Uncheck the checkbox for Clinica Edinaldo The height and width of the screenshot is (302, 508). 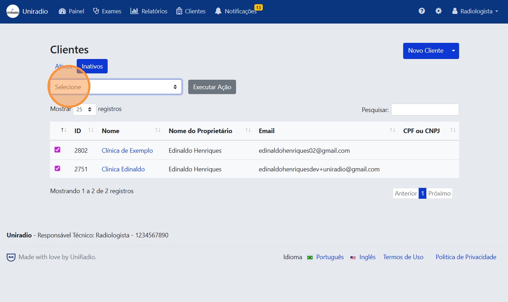[x=57, y=168]
